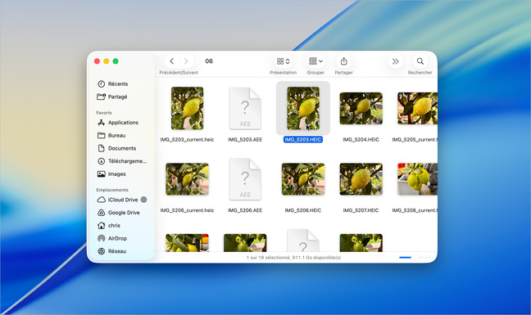Select the IMG_5207.HEIC thumbnail
Image resolution: width=531 pixels, height=315 pixels.
(361, 179)
